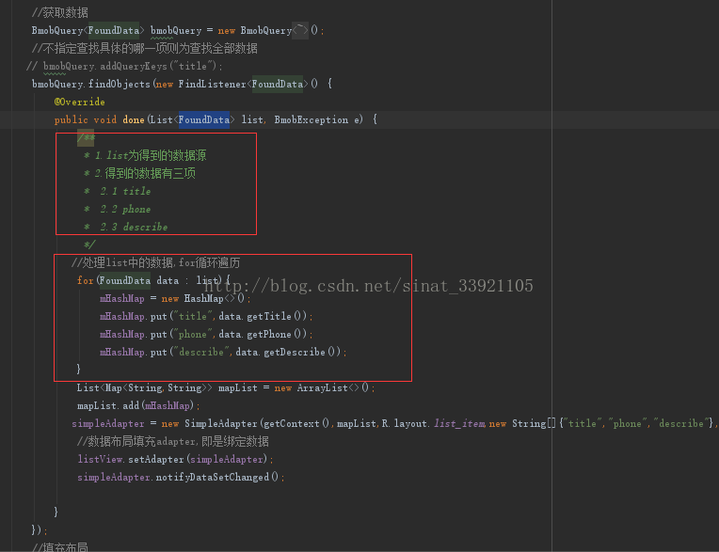Click 'mapList' declaration with ArrayList
This screenshot has width=719, height=552.
226,388
